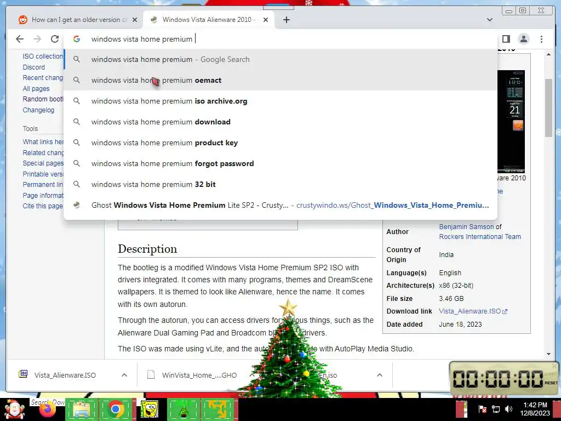Click START on the timer widget
The image size is (561, 421).
coord(551,374)
